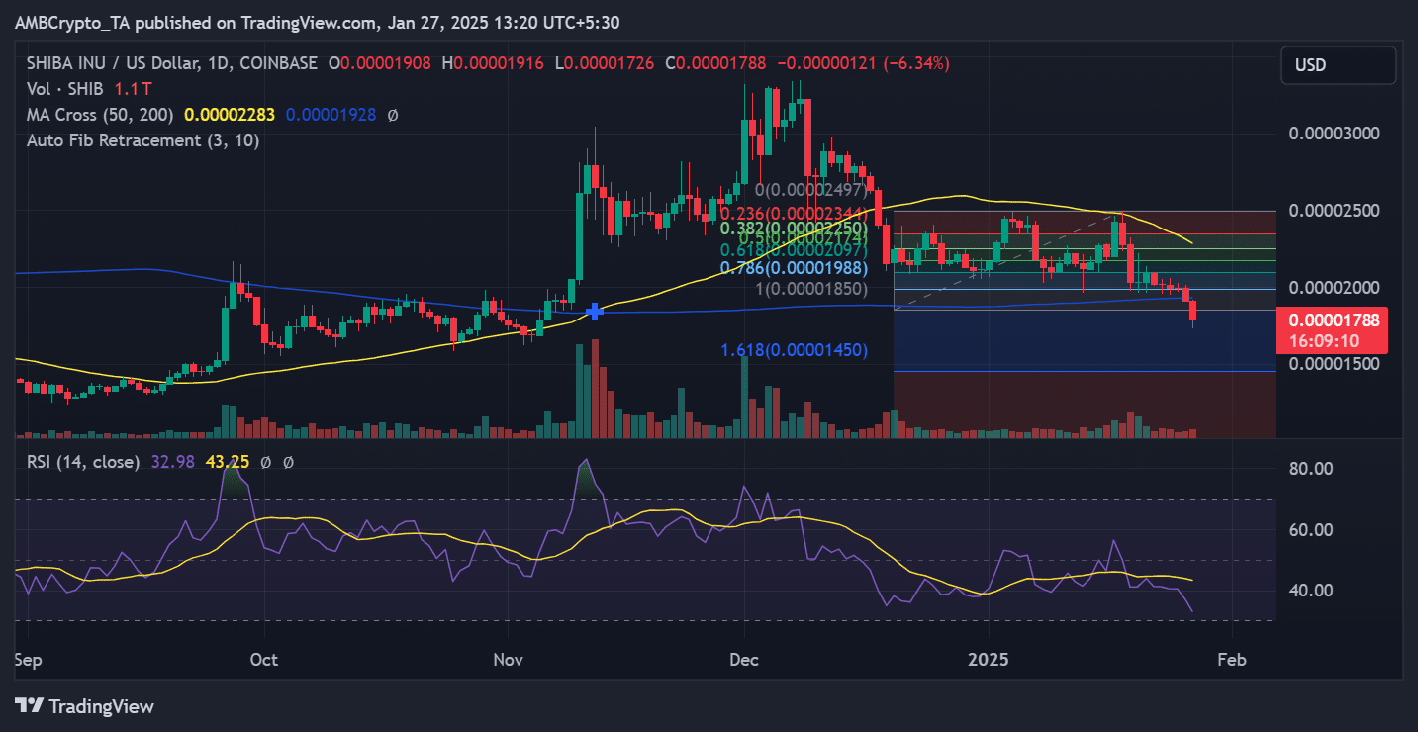Select the blue plus anchor marker on the chart
Image resolution: width=1418 pixels, height=732 pixels.
594,312
